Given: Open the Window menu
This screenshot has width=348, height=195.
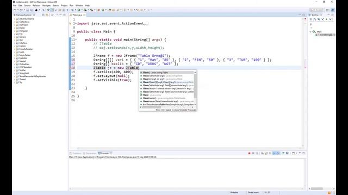Looking at the screenshot, I should tap(79, 5).
